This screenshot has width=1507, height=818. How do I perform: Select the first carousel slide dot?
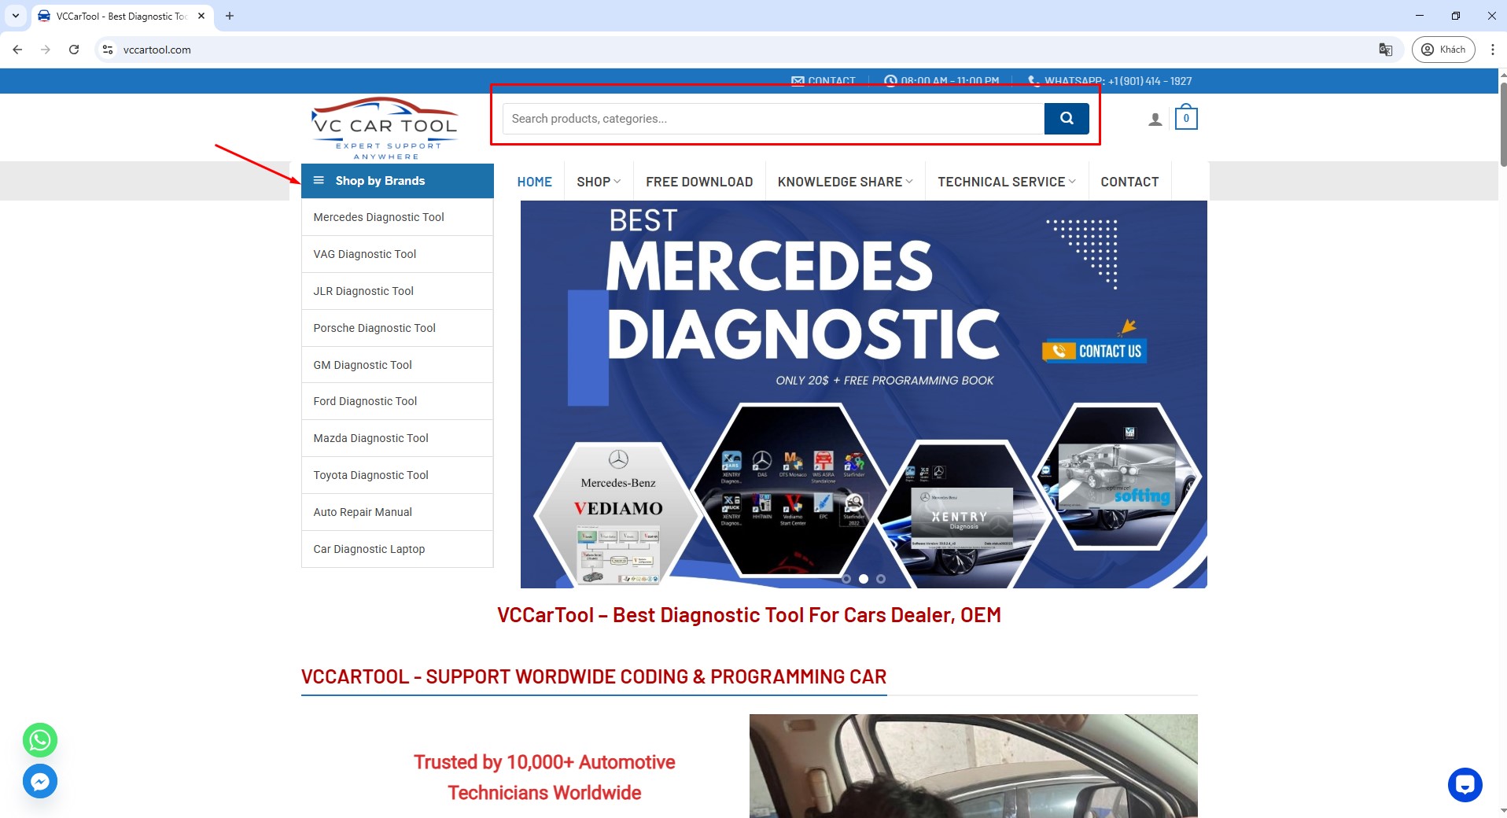(x=846, y=579)
